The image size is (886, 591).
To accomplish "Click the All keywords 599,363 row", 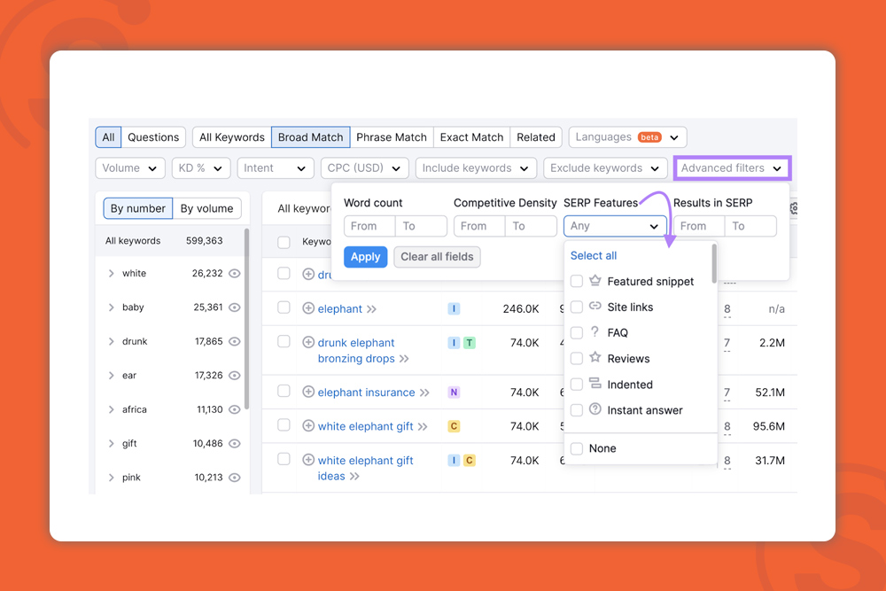I will [x=169, y=241].
